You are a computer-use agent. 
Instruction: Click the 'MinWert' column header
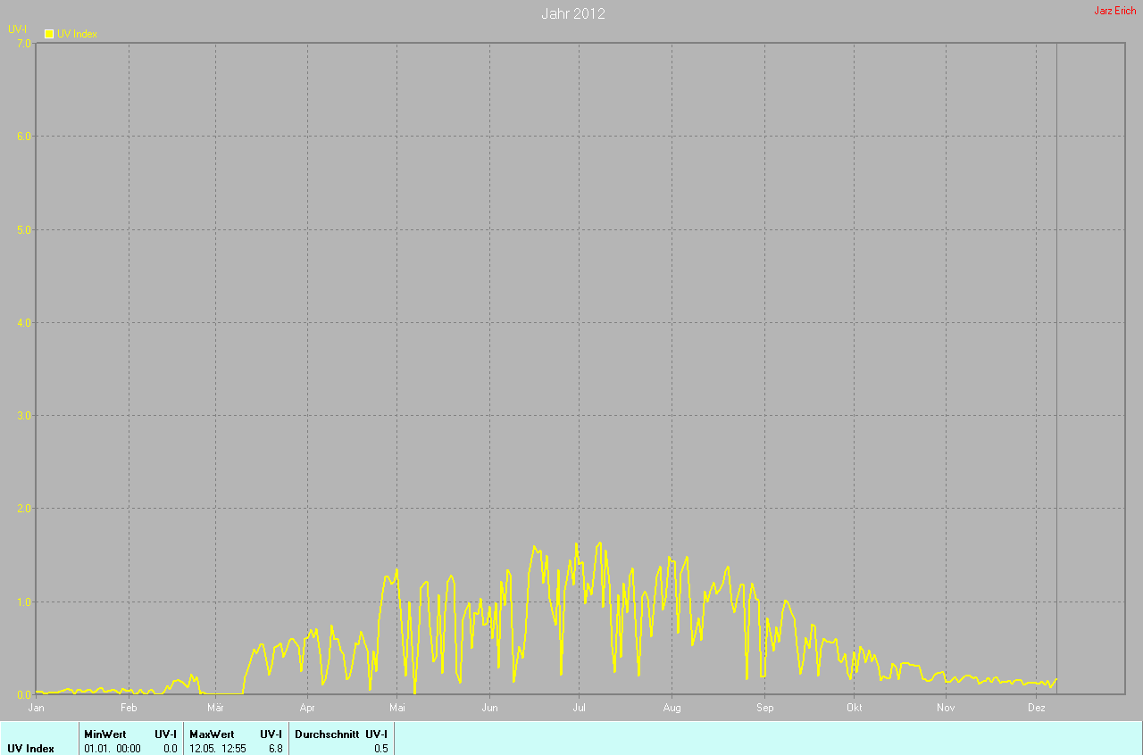pos(105,734)
